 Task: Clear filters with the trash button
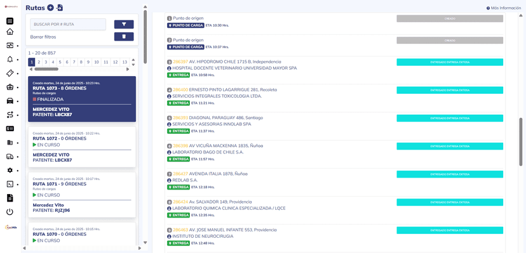124,37
